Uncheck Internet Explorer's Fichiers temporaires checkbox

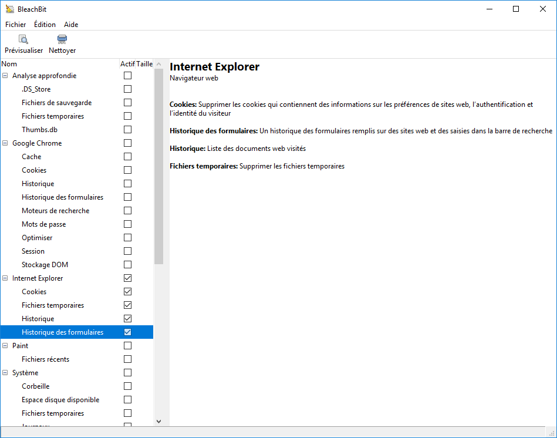[127, 305]
